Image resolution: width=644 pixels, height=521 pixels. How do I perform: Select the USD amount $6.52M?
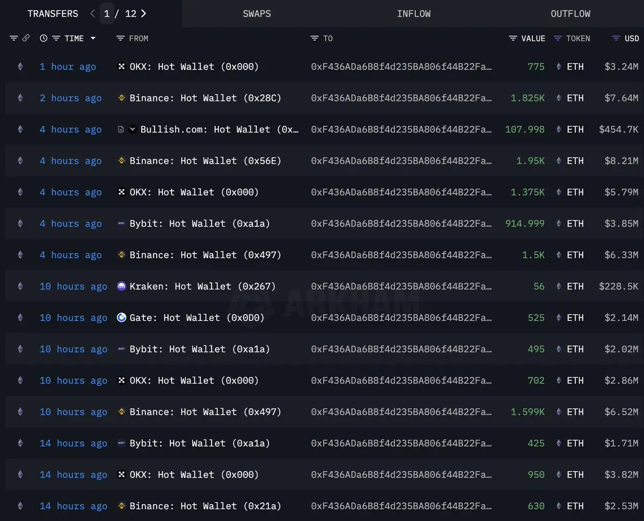pyautogui.click(x=621, y=412)
